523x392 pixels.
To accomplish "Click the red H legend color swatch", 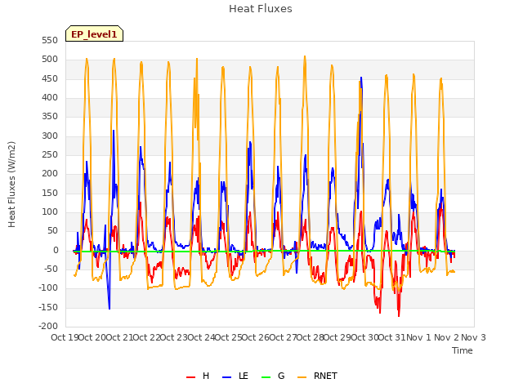I will pos(190,377).
